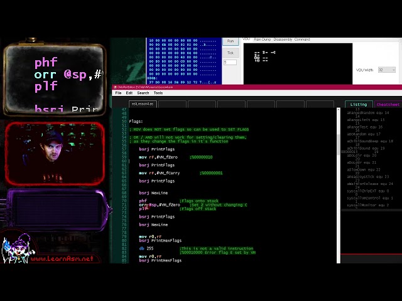Click the 'mov rF,#VM_fZero' code line
This screenshot has height=301, width=402.
[x=158, y=157]
